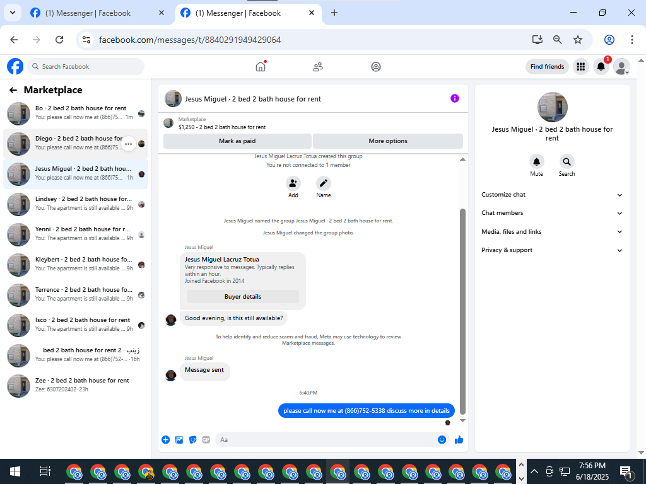The height and width of the screenshot is (484, 646).
Task: Install app icon in address bar
Action: click(x=537, y=40)
